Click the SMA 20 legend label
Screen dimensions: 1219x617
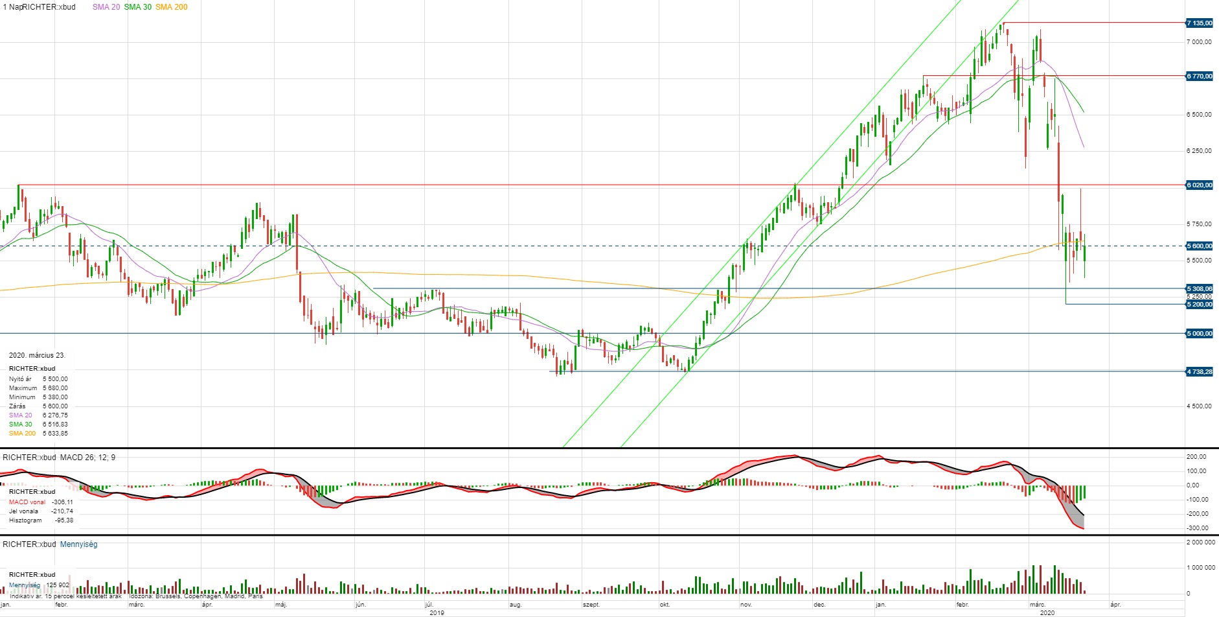(x=106, y=7)
